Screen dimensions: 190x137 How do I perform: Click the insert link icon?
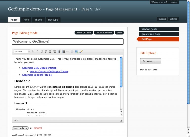(x=68, y=51)
